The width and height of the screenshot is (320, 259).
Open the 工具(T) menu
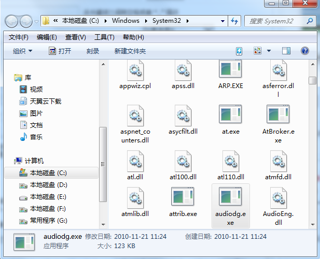104,37
